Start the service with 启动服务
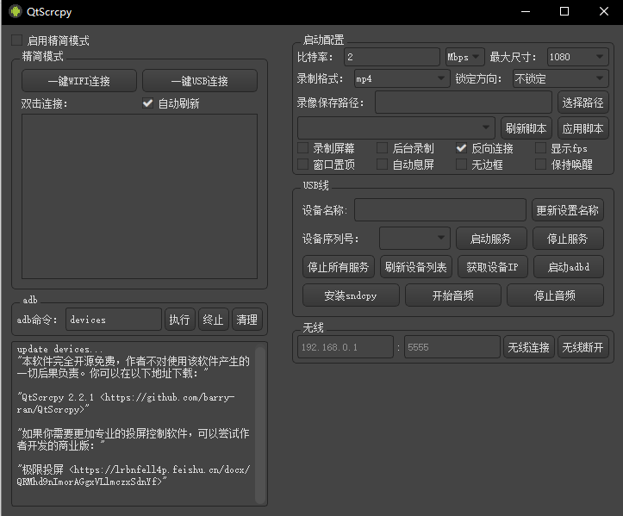The image size is (623, 516). tap(491, 239)
